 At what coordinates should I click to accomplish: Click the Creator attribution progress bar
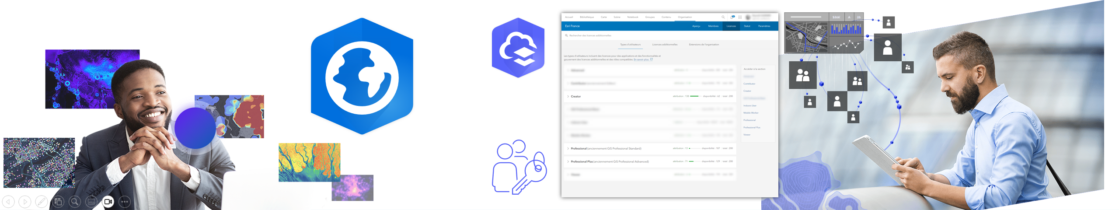tap(695, 96)
